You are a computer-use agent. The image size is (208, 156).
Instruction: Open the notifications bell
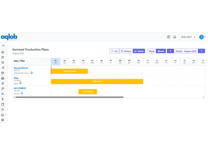pos(175,37)
